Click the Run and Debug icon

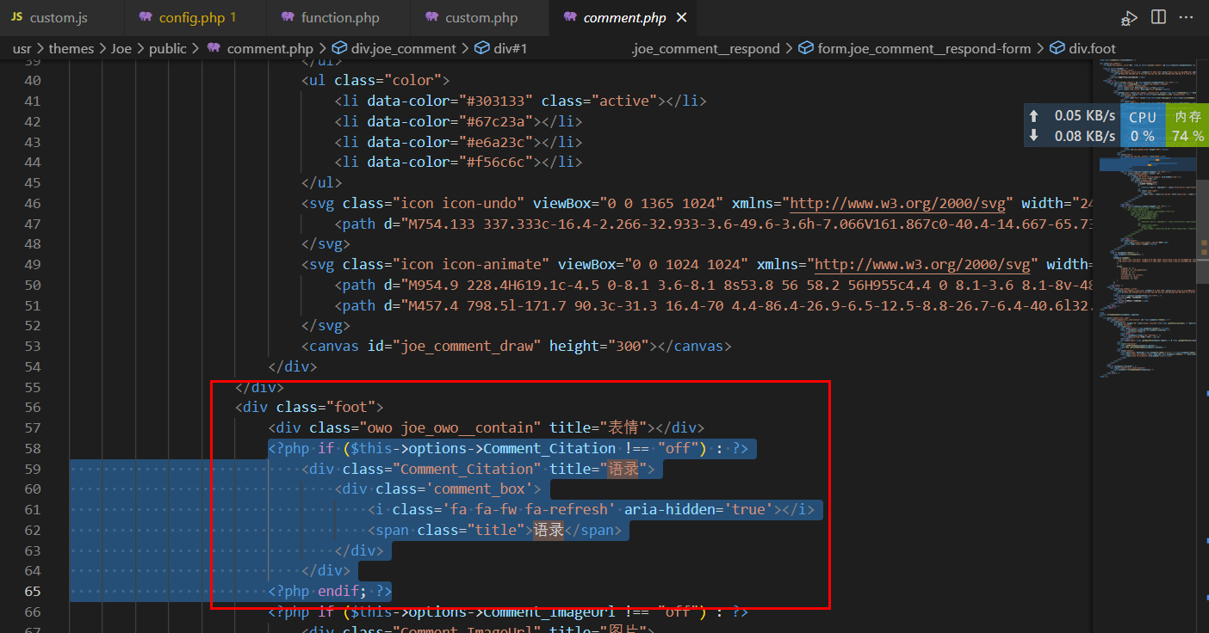pos(1129,18)
